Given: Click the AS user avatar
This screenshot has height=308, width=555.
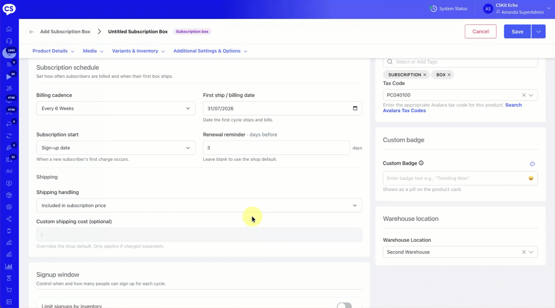Looking at the screenshot, I should 488,9.
